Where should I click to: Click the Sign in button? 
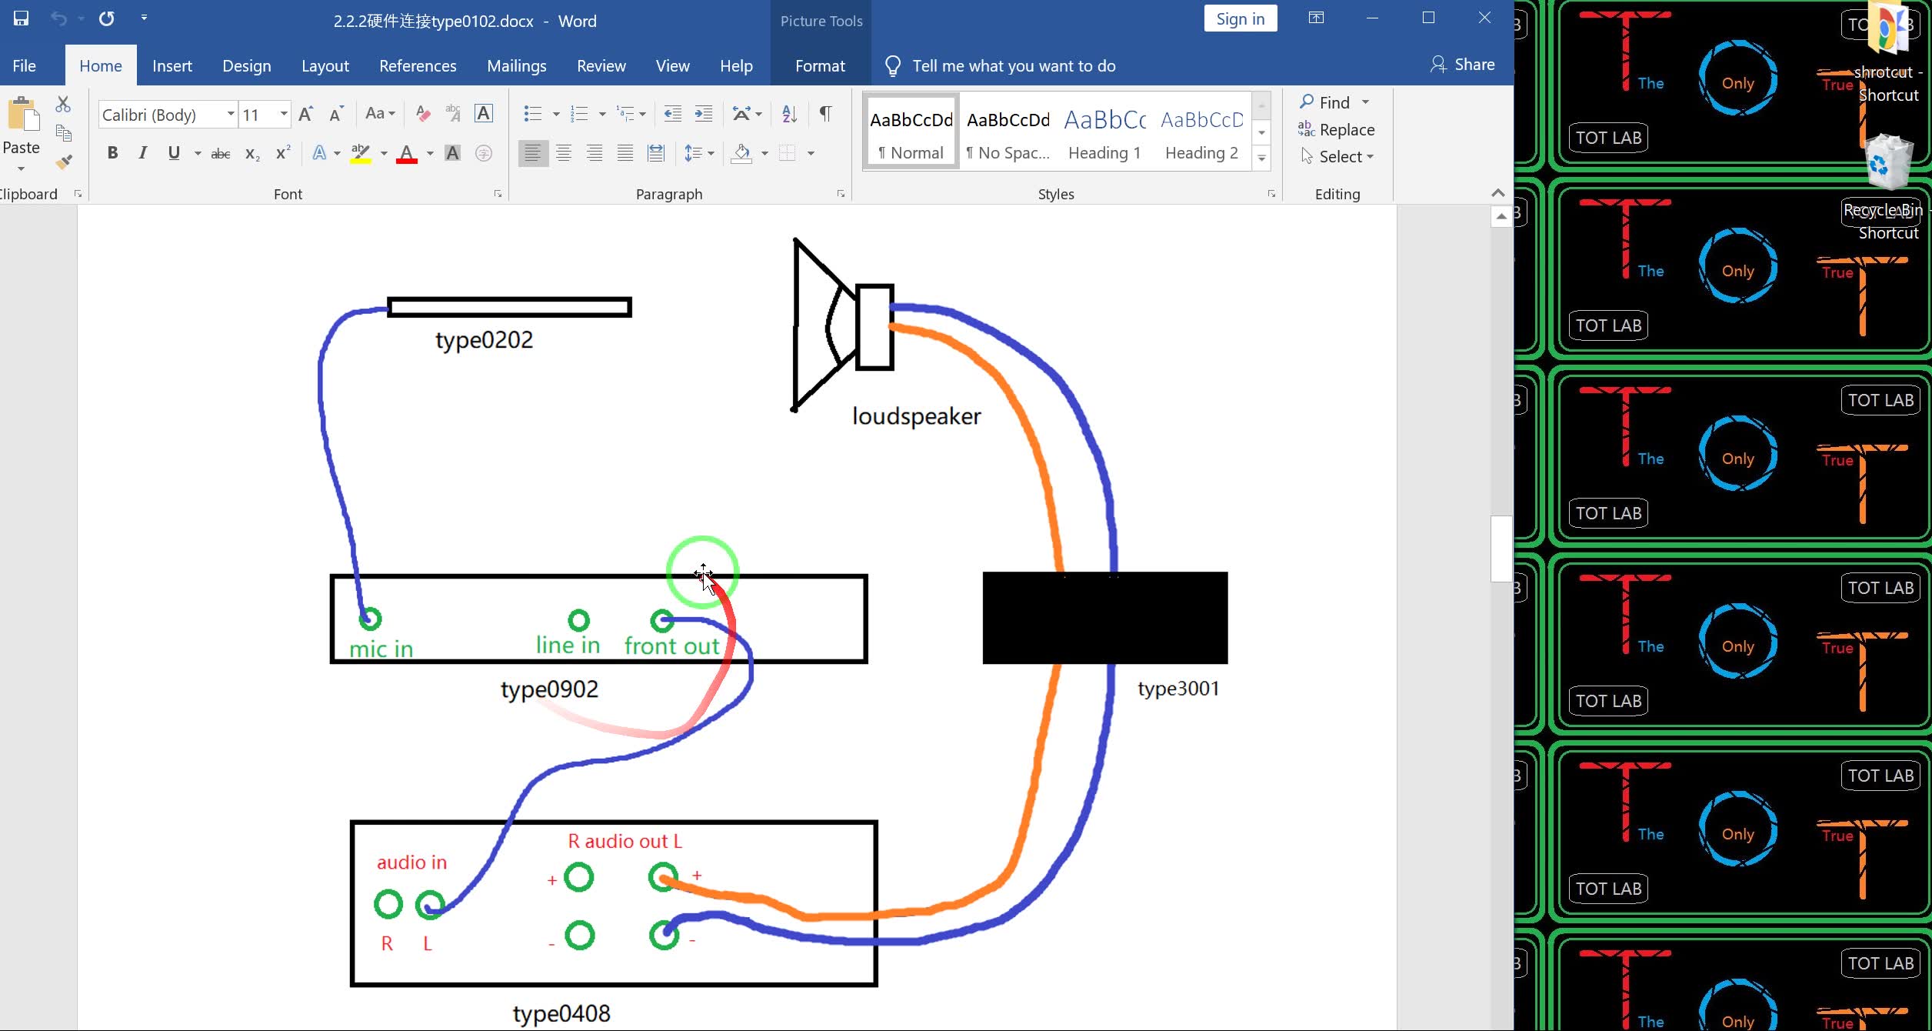pyautogui.click(x=1239, y=19)
